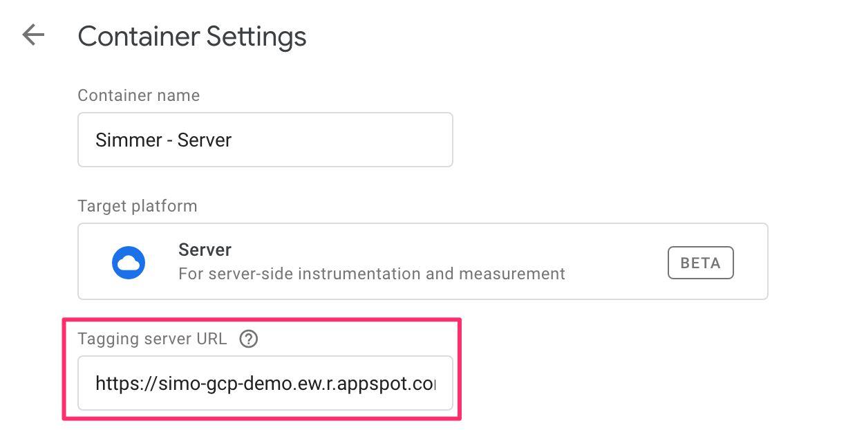846x430 pixels.
Task: Focus the Container name input field
Action: tap(265, 140)
